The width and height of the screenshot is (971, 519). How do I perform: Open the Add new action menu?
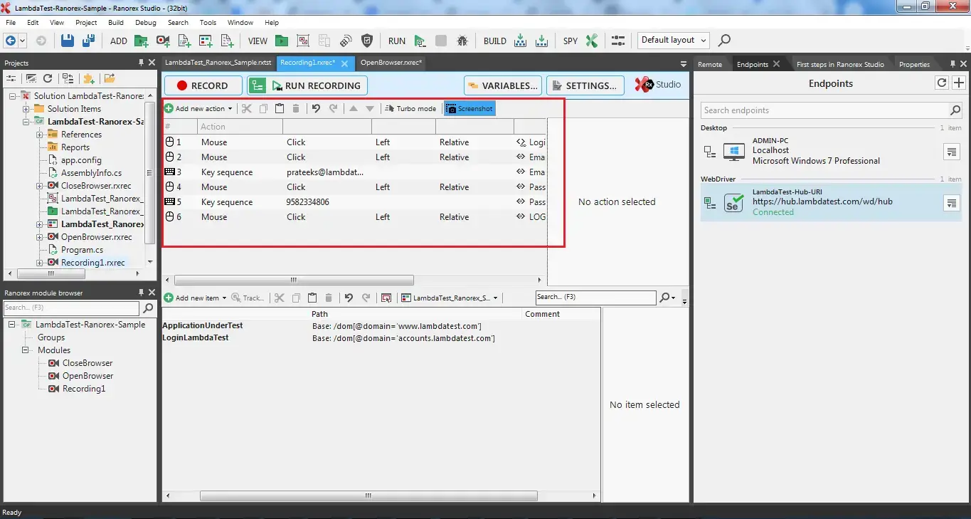click(198, 108)
